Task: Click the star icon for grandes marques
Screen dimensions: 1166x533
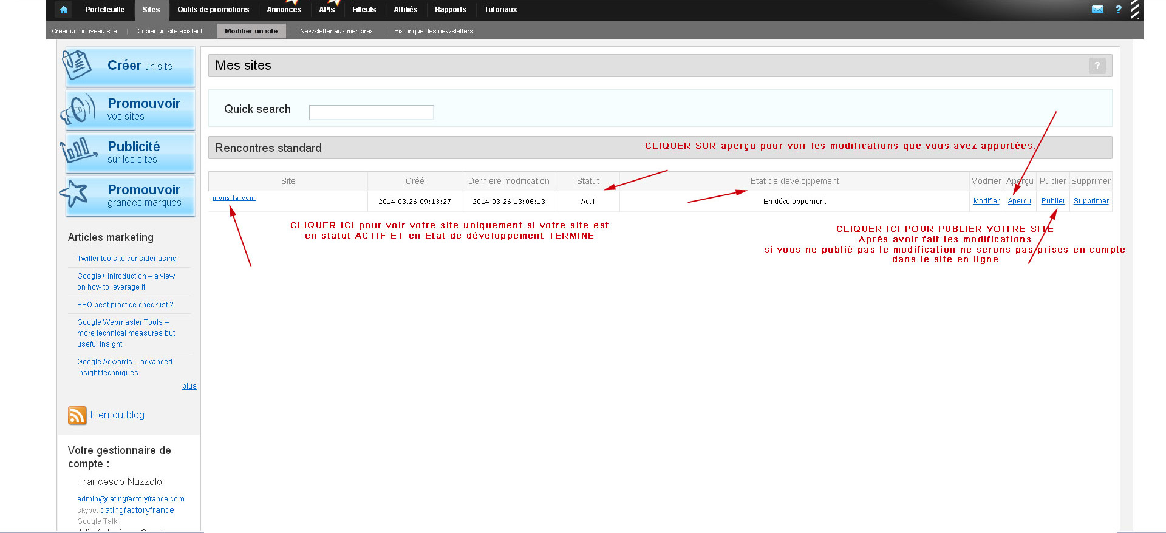Action: click(74, 194)
